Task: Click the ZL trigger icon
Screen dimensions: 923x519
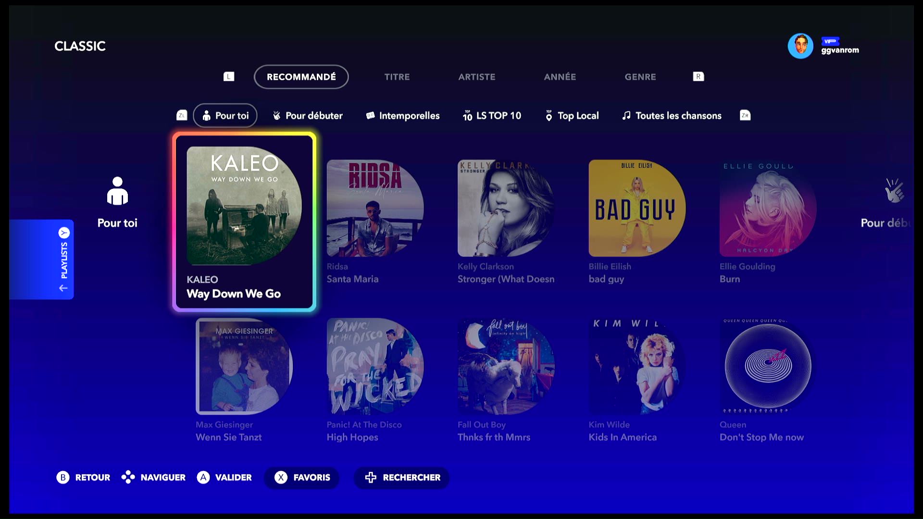Action: (x=182, y=115)
